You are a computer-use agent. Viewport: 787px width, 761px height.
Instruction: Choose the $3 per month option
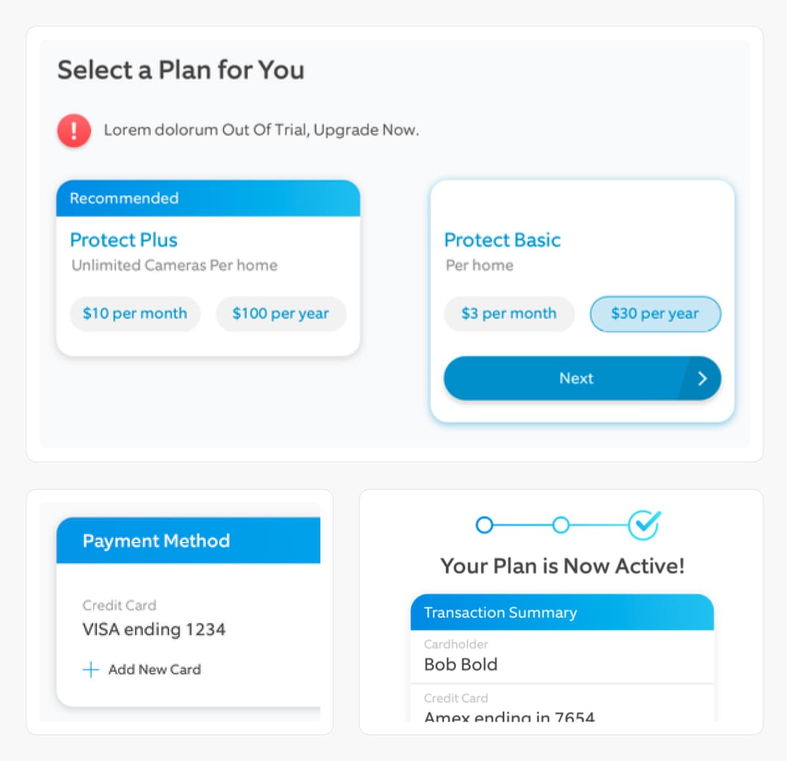pos(509,314)
